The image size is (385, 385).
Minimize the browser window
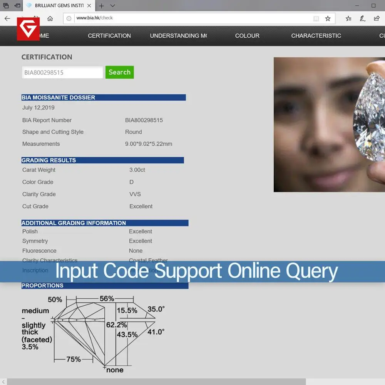[x=357, y=5]
